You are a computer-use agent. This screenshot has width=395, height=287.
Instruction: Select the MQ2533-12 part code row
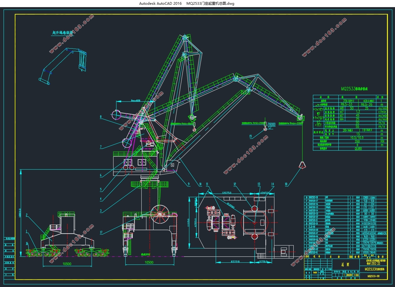coord(346,217)
